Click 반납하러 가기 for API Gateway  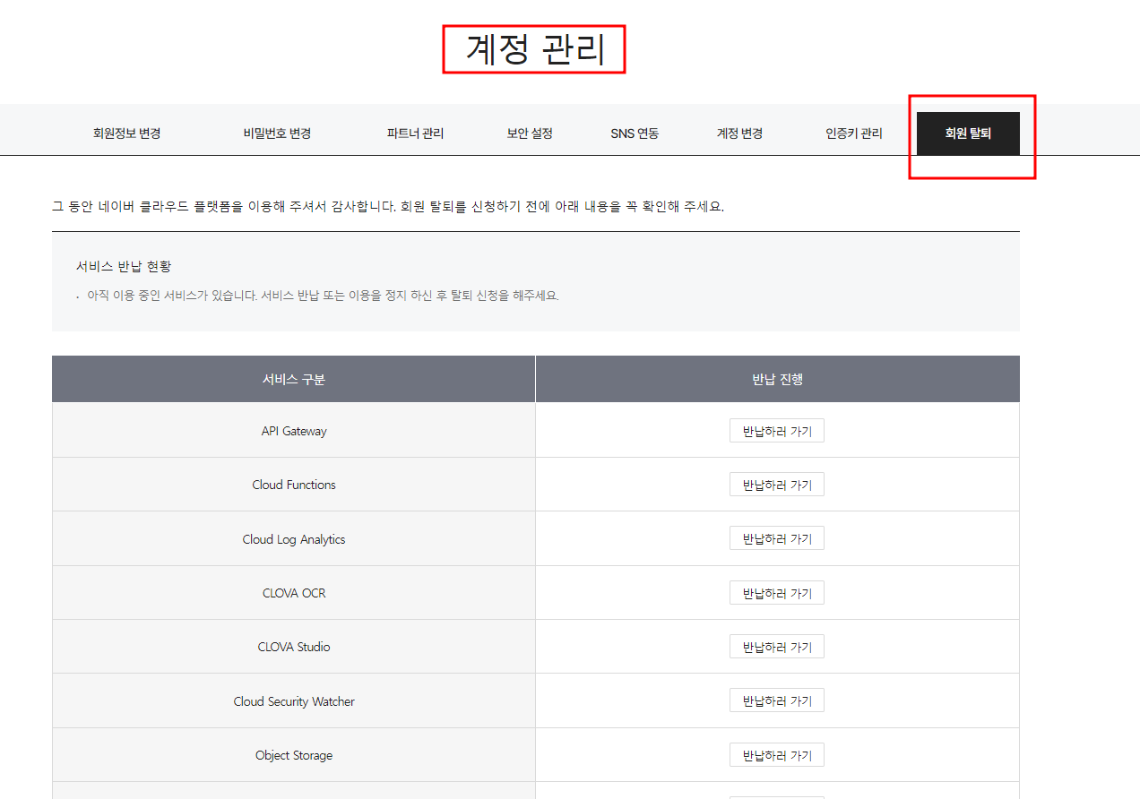click(776, 430)
